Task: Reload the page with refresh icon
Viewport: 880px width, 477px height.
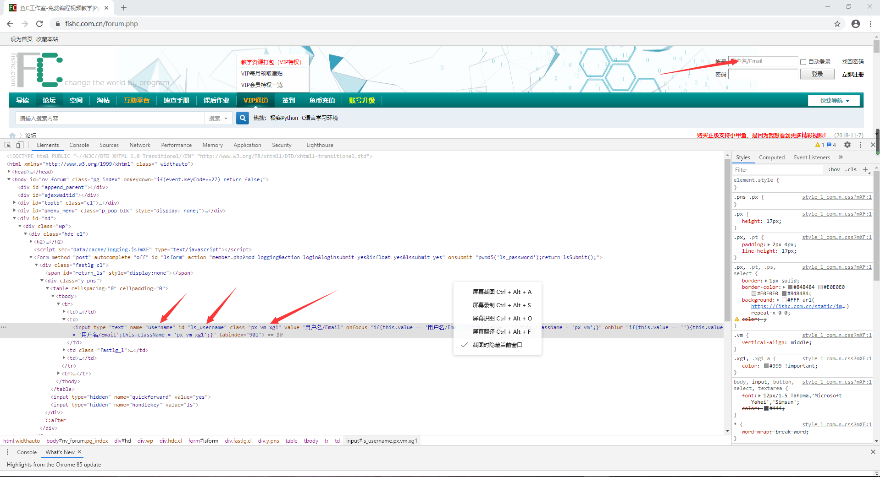Action: coord(39,24)
